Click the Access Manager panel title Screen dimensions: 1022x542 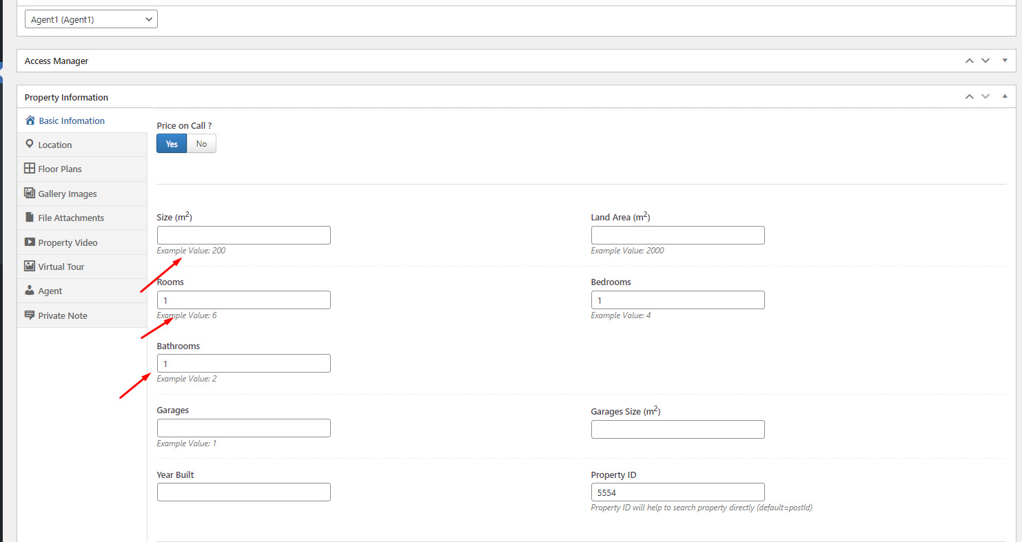(x=57, y=61)
